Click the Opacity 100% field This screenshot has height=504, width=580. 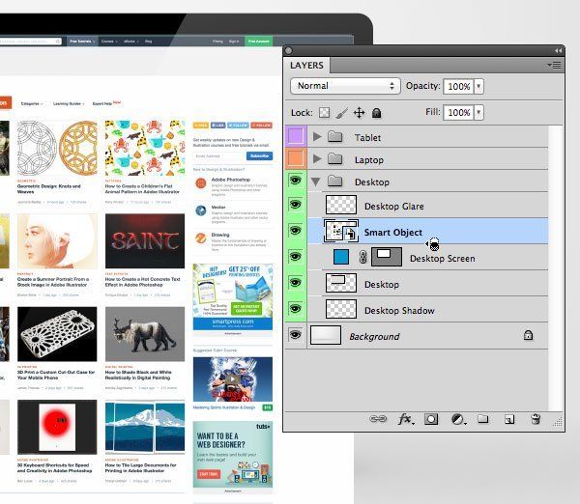click(x=458, y=87)
